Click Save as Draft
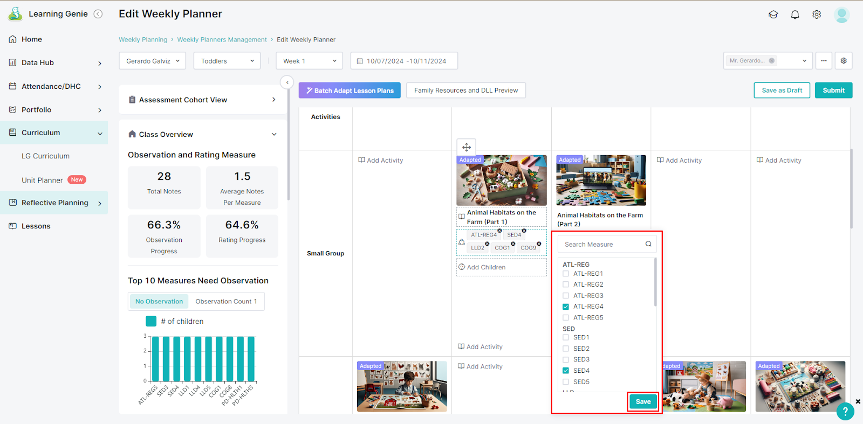 coord(782,91)
